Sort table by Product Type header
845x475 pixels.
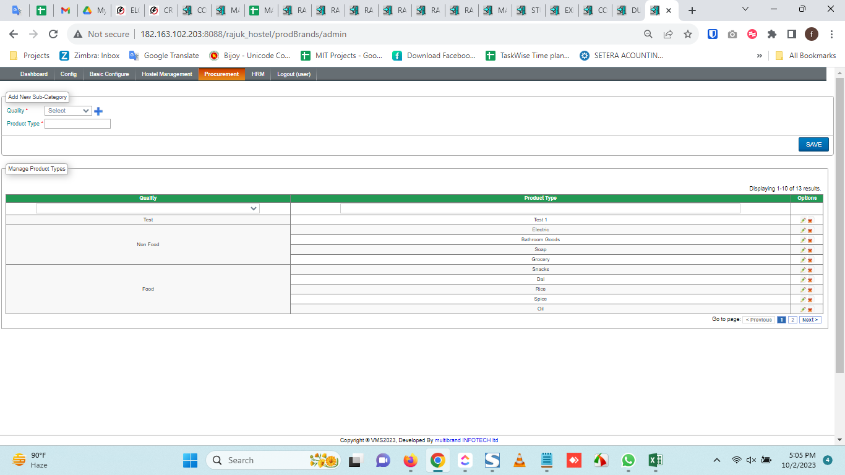[x=540, y=198]
